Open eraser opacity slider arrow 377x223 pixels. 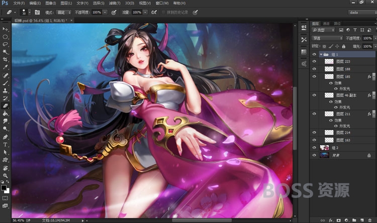tap(105, 12)
